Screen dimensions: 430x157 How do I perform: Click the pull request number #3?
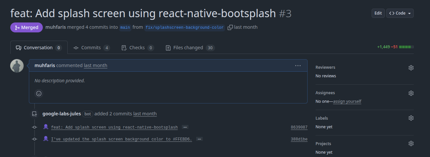coord(285,13)
